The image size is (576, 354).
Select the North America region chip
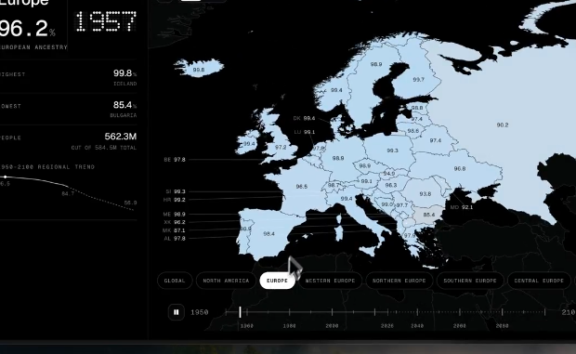click(x=226, y=281)
